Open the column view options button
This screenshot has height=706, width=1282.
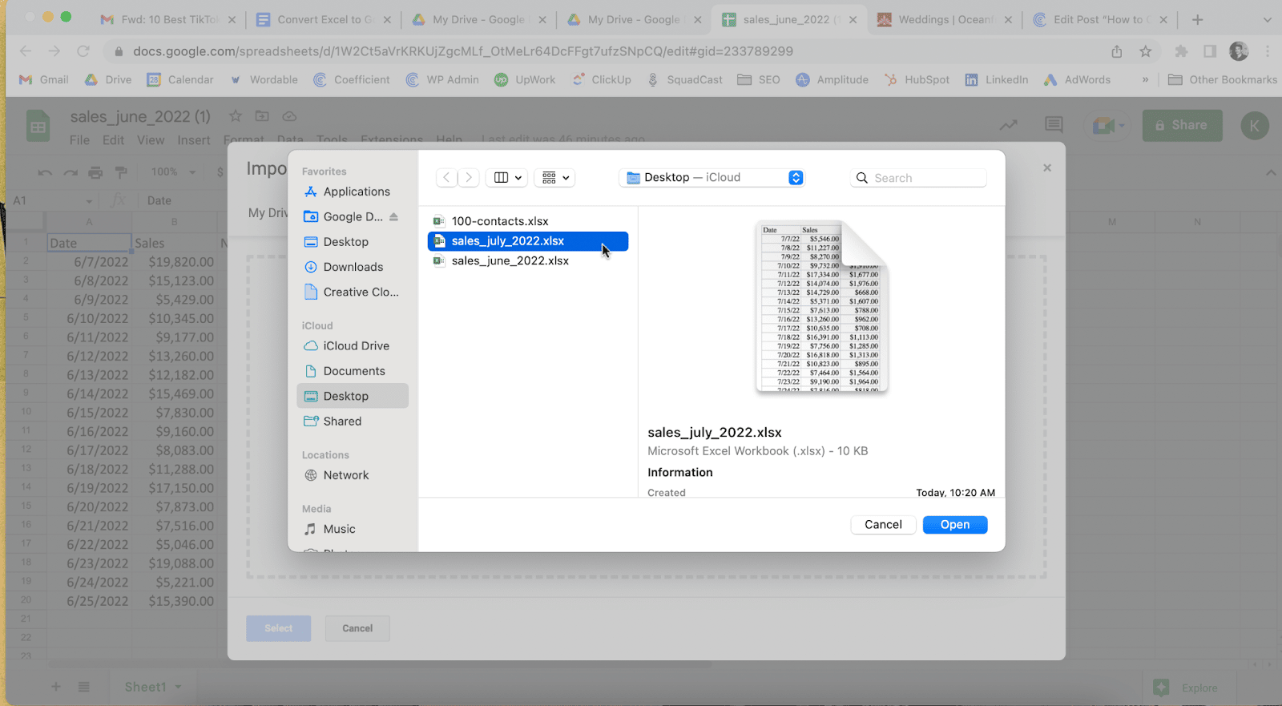click(507, 178)
